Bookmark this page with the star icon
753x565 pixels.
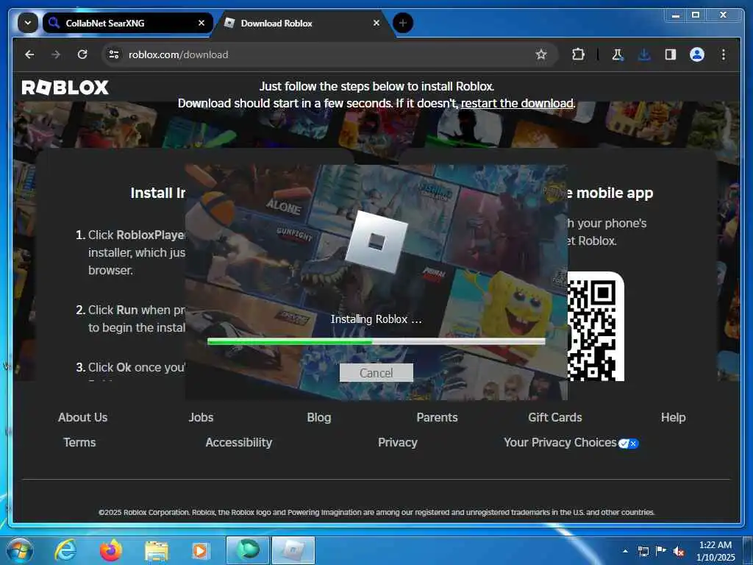pyautogui.click(x=541, y=54)
